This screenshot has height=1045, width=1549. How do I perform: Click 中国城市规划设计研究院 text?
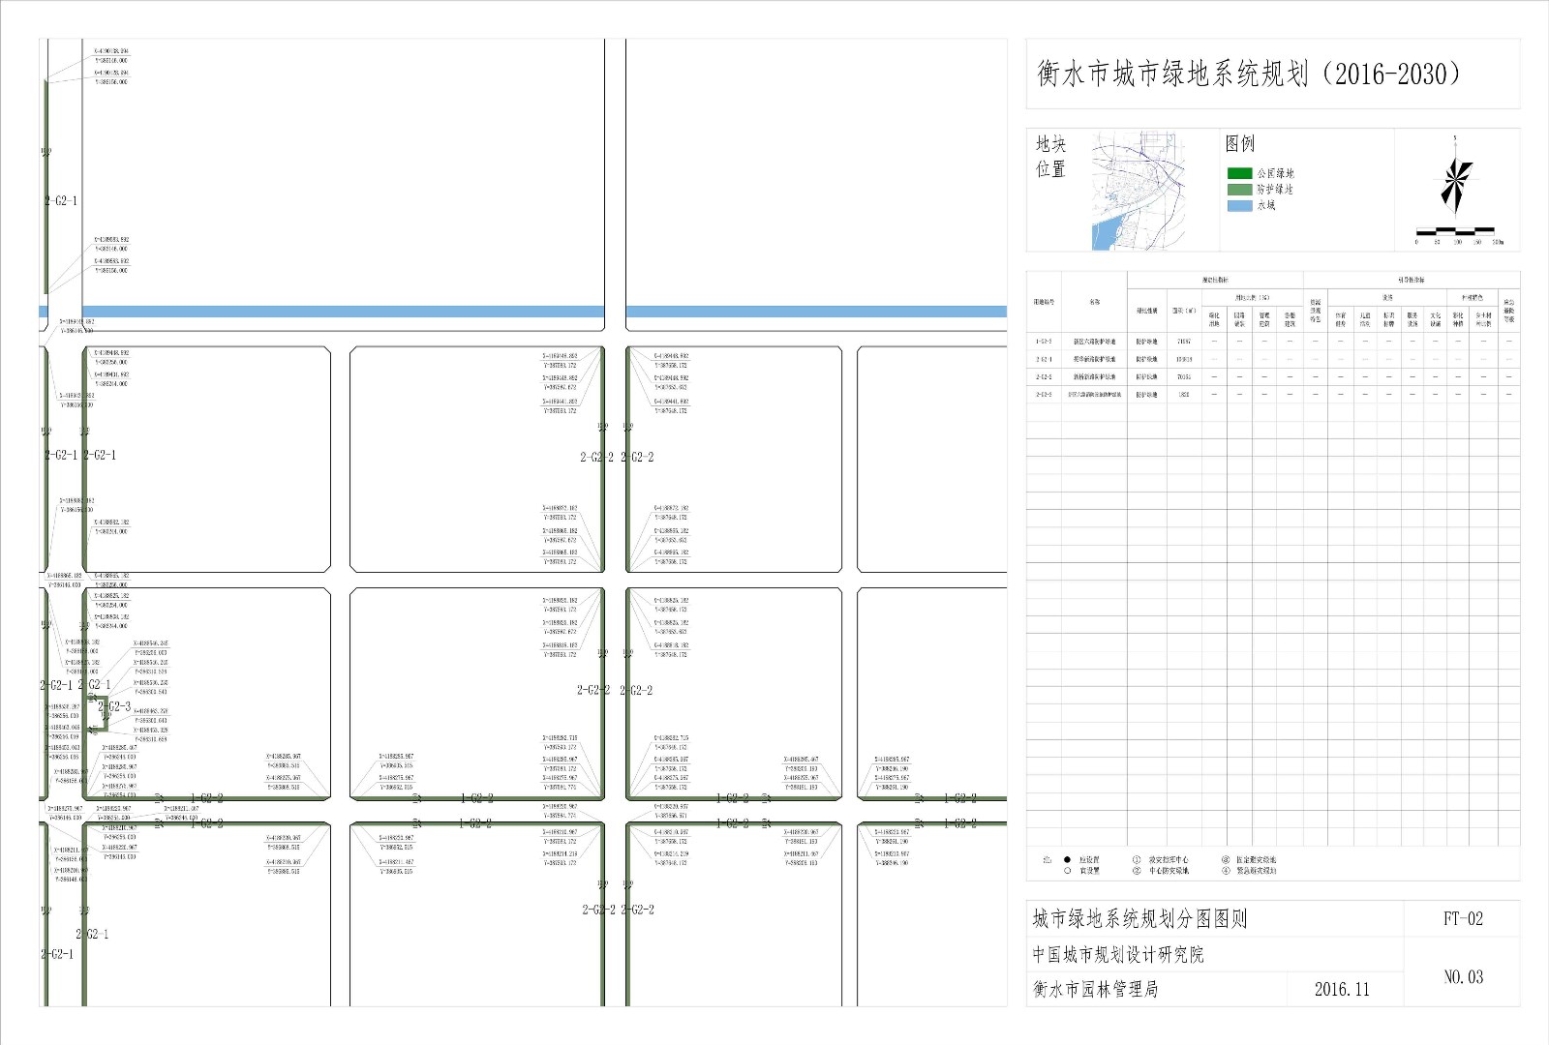click(1118, 955)
